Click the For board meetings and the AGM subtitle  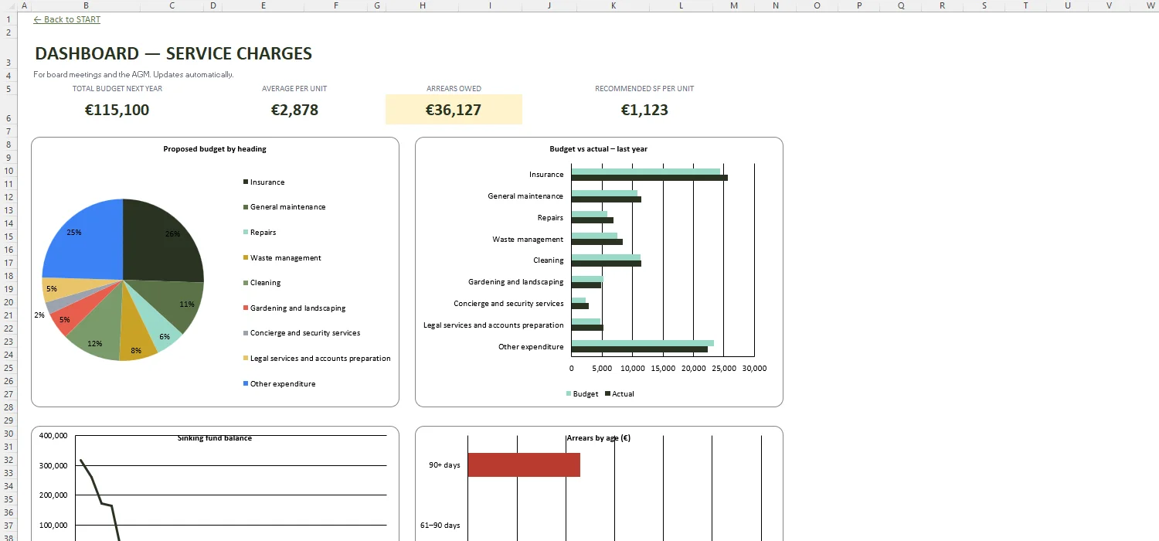[x=134, y=75]
